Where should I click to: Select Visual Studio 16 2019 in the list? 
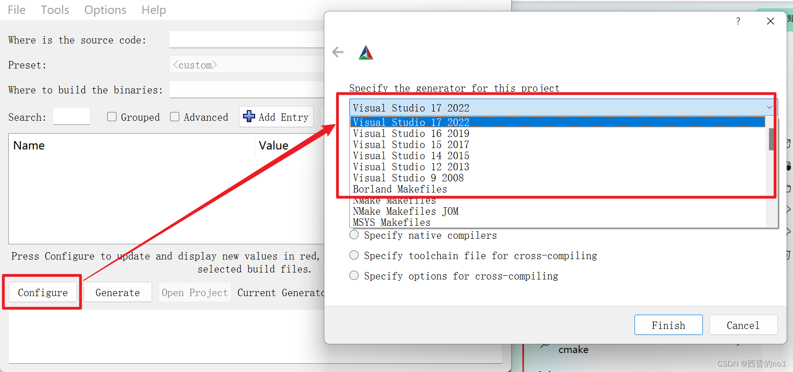558,133
